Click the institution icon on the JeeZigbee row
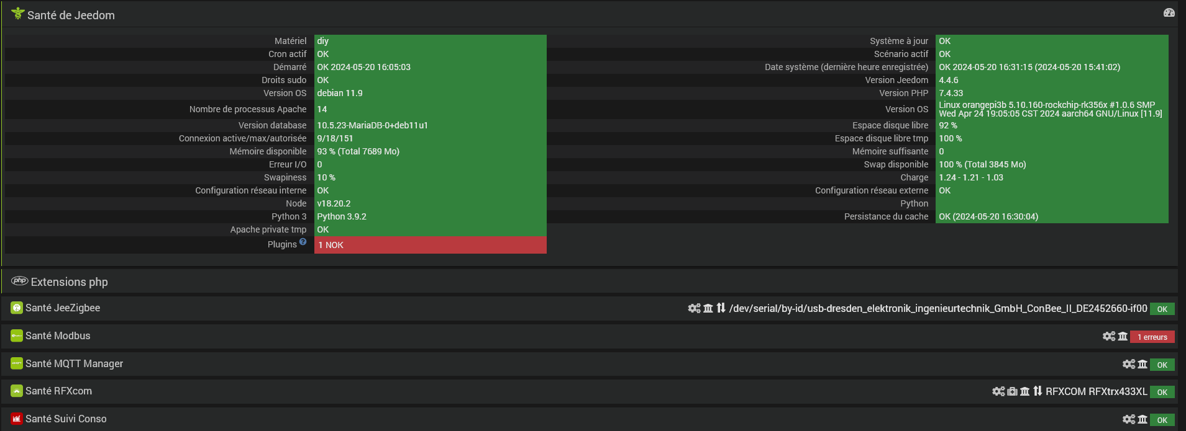 tap(708, 308)
